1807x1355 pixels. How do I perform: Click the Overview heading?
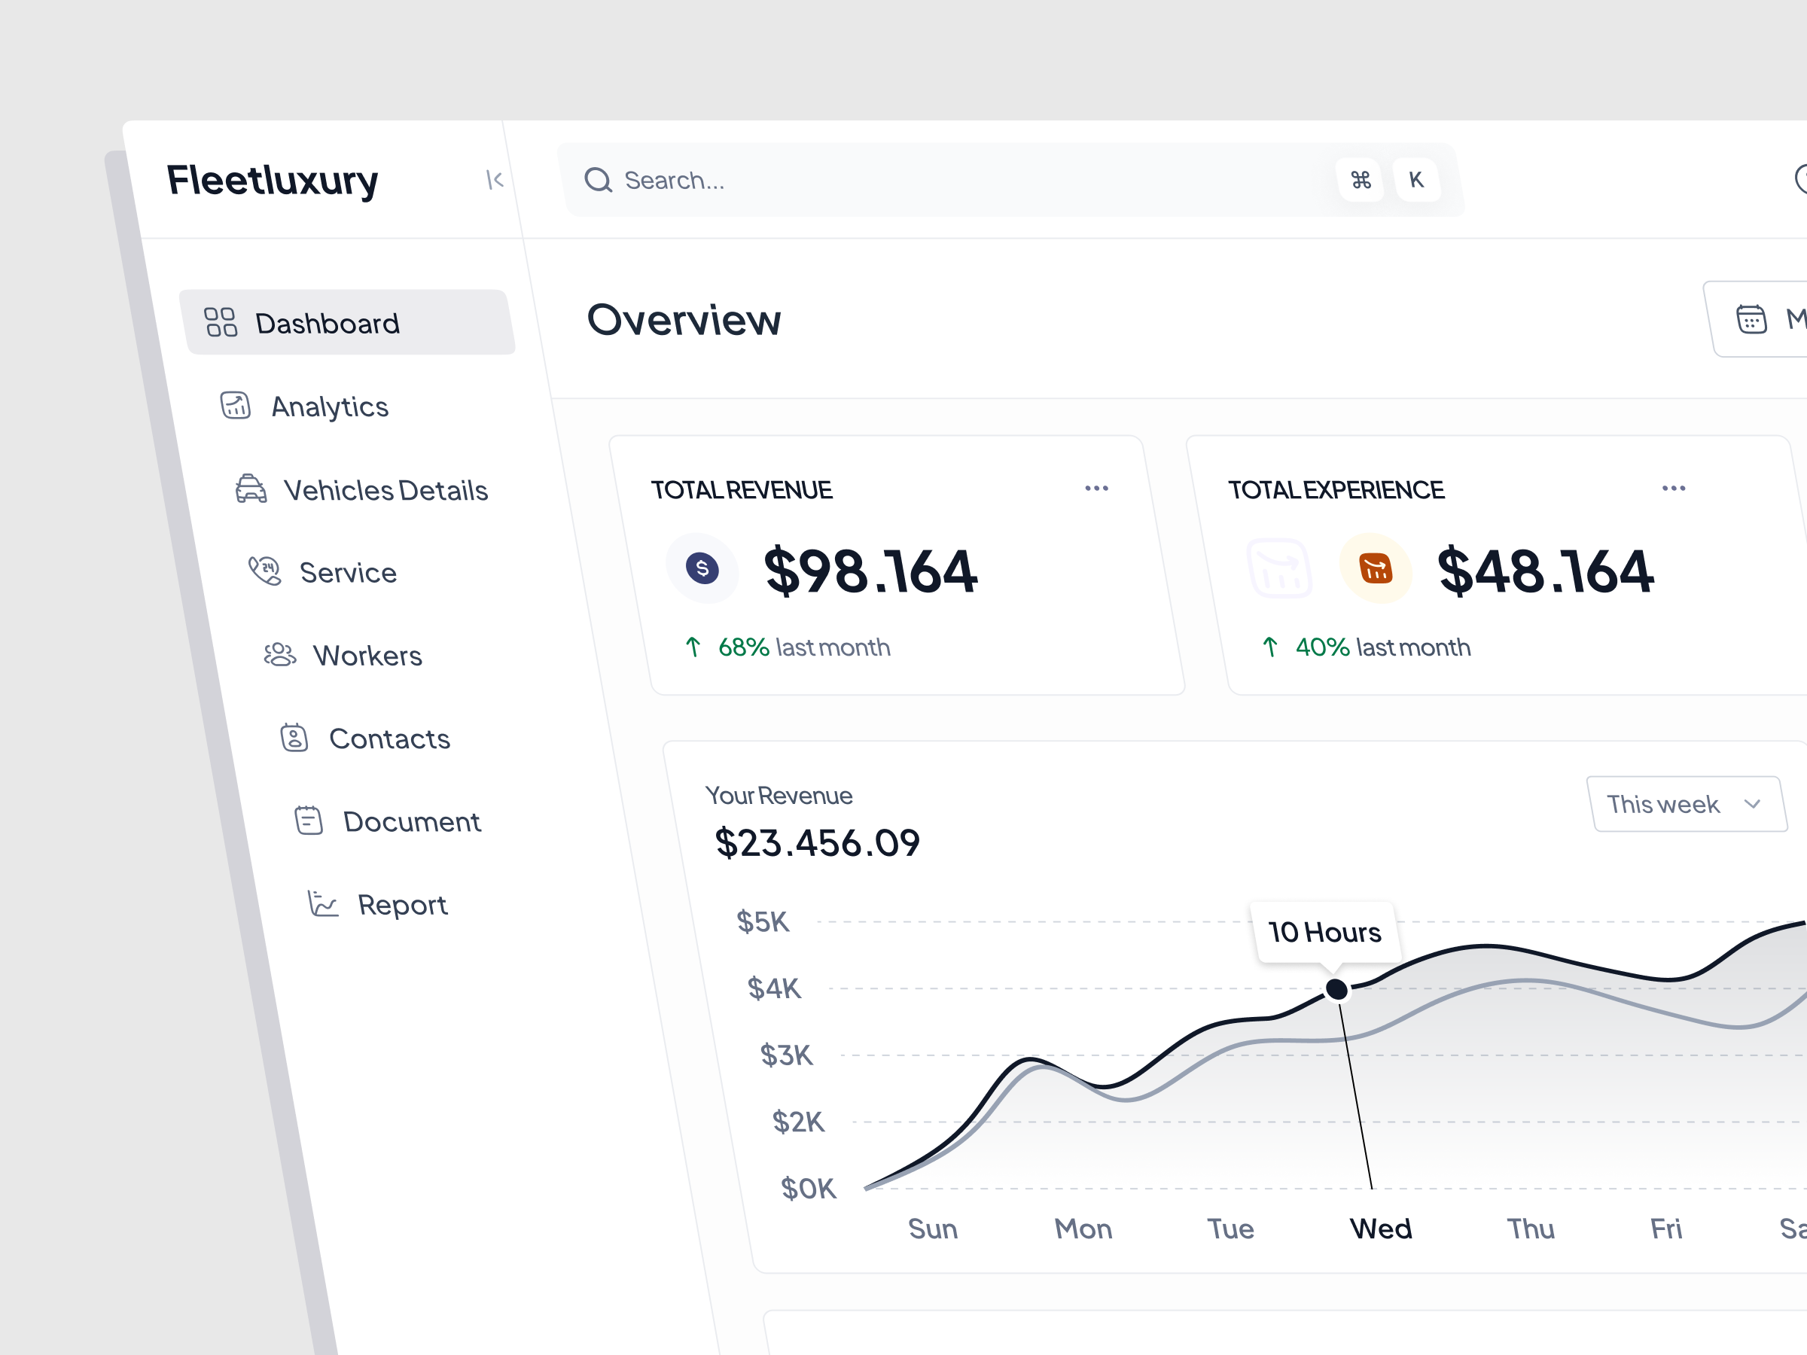684,319
